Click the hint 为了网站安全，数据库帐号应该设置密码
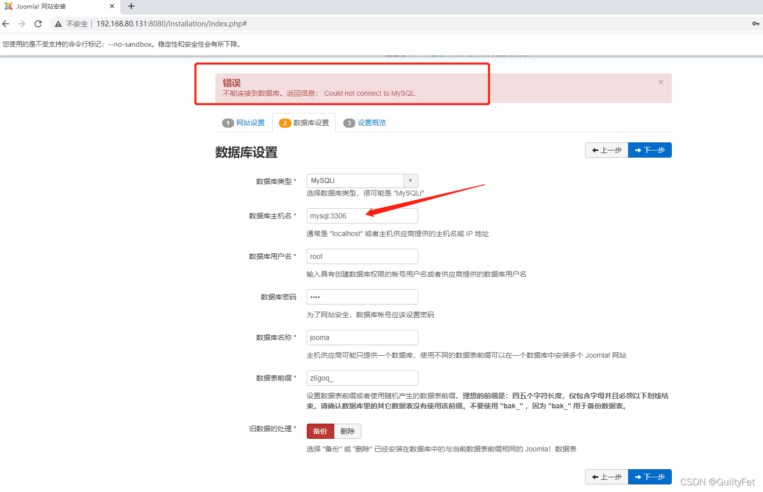763x492 pixels. 370,315
